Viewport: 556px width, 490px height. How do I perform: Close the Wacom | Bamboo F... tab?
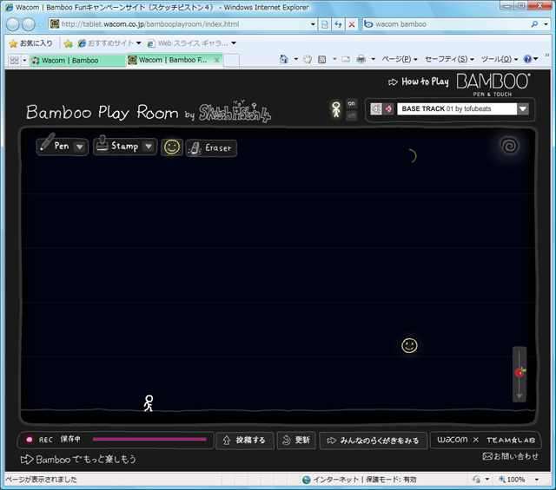click(216, 60)
